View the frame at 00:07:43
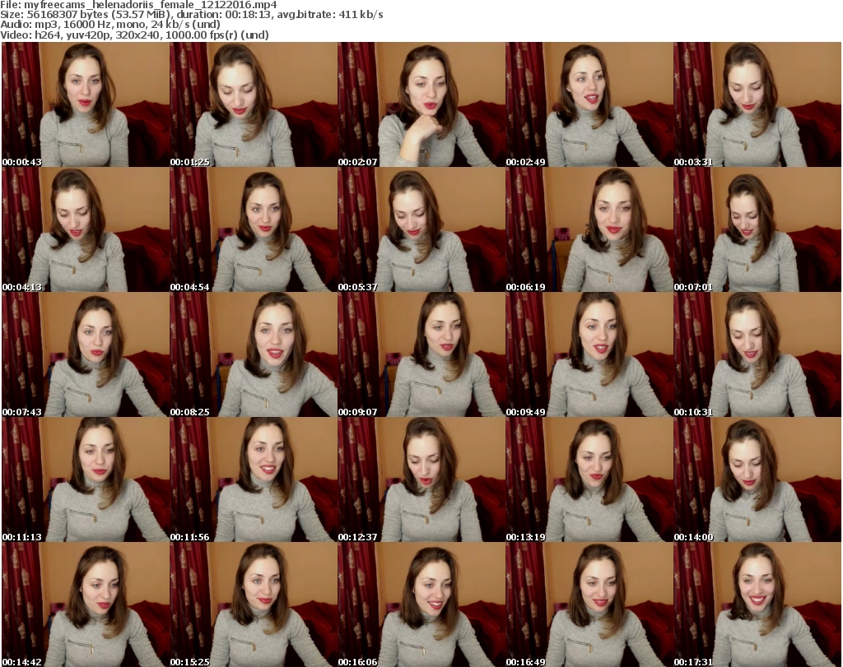 [86, 355]
